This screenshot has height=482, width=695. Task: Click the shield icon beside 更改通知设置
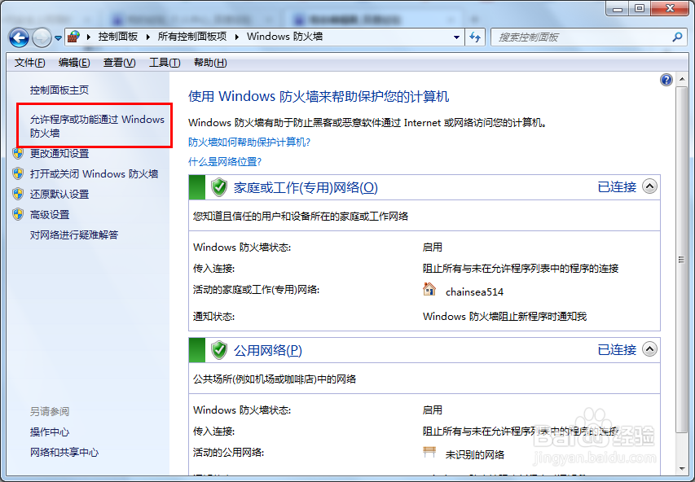(x=18, y=153)
